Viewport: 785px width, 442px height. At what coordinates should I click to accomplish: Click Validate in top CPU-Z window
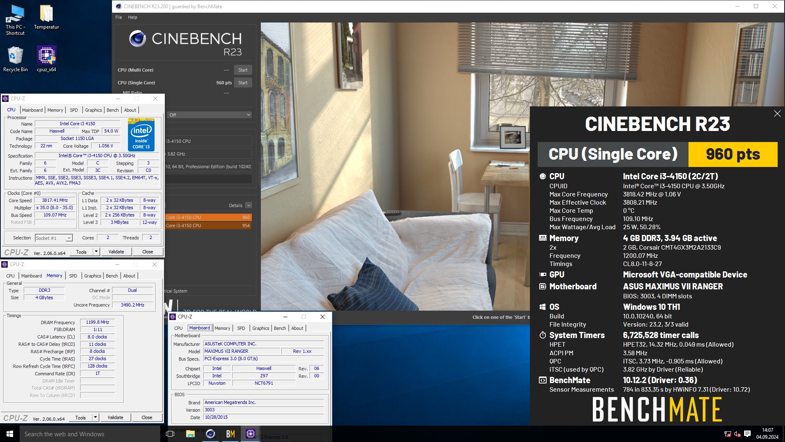pyautogui.click(x=116, y=252)
